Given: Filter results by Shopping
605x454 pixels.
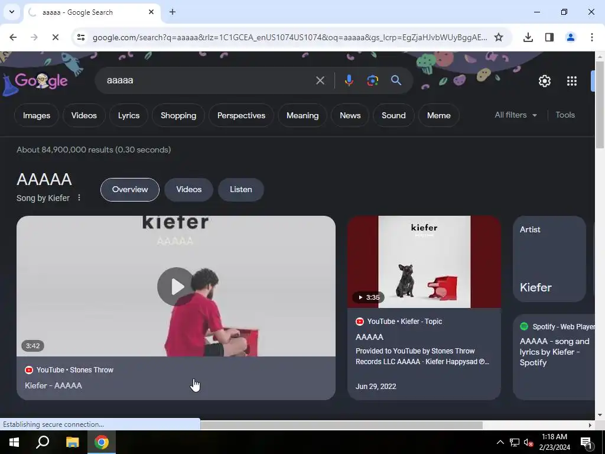Looking at the screenshot, I should [178, 115].
